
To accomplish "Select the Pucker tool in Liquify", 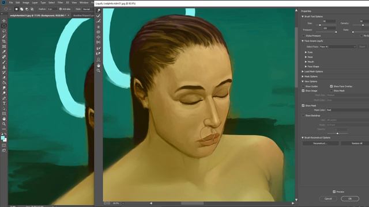I will 99,32.
